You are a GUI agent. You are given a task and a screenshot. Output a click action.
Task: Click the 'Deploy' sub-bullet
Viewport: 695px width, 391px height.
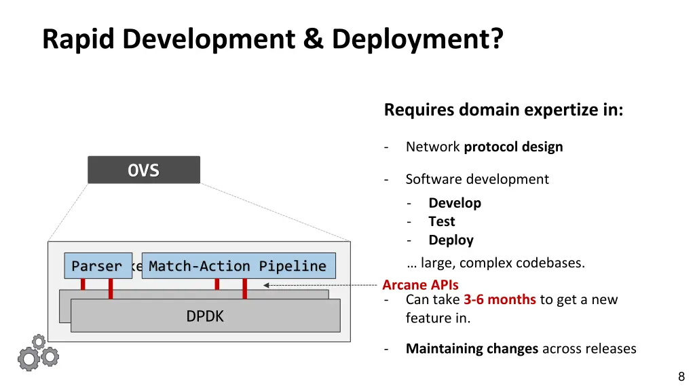click(451, 240)
